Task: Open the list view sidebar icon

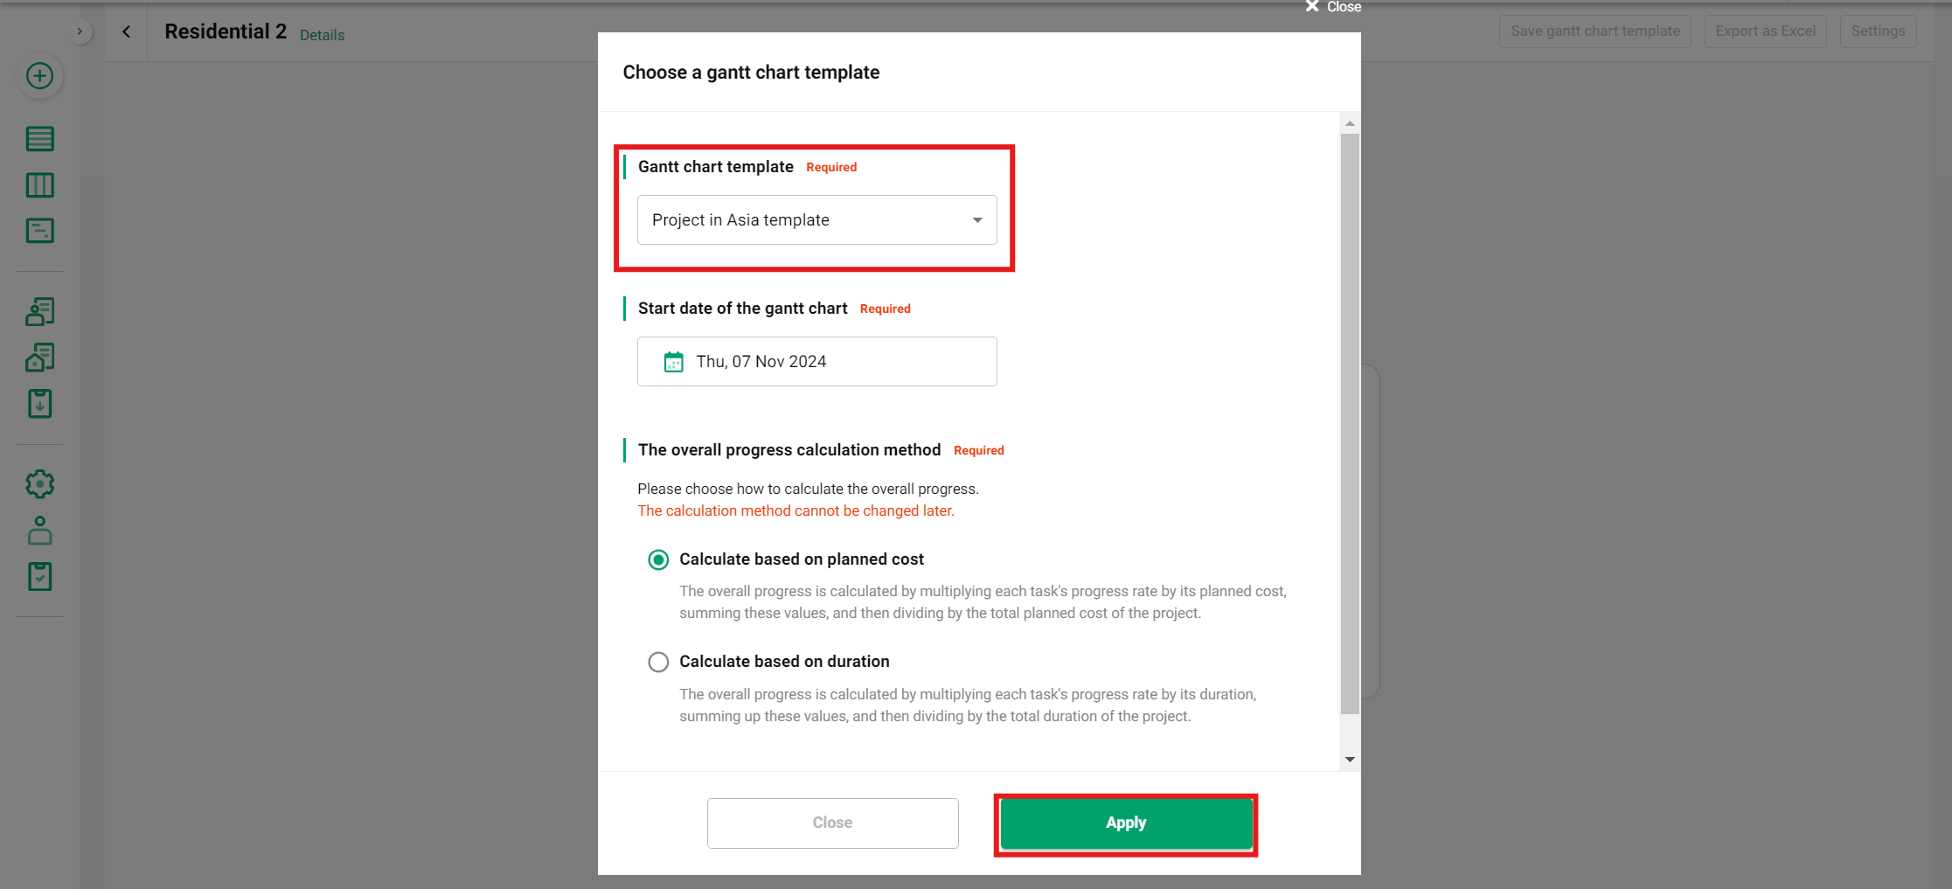Action: 39,139
